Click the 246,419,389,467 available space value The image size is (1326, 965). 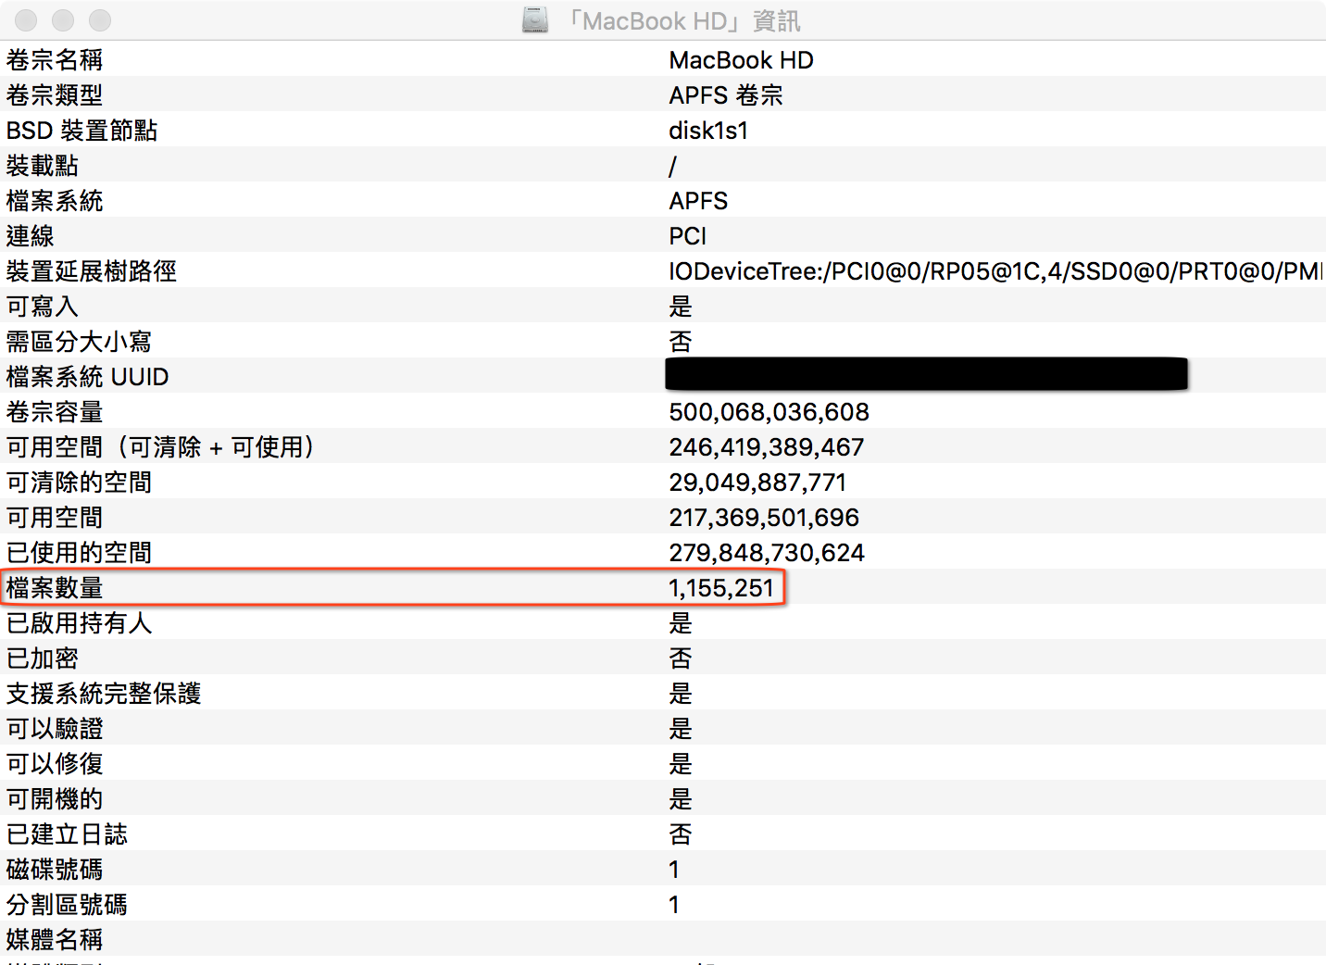click(x=766, y=447)
